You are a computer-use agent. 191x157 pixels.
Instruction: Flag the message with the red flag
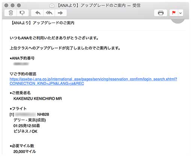pos(174,13)
